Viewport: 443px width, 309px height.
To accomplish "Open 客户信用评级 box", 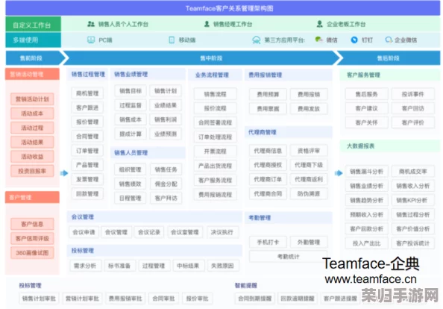I will (32, 238).
